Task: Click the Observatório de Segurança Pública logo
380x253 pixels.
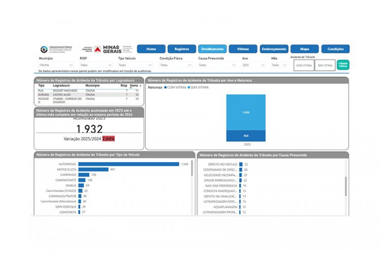Action: [x=56, y=49]
